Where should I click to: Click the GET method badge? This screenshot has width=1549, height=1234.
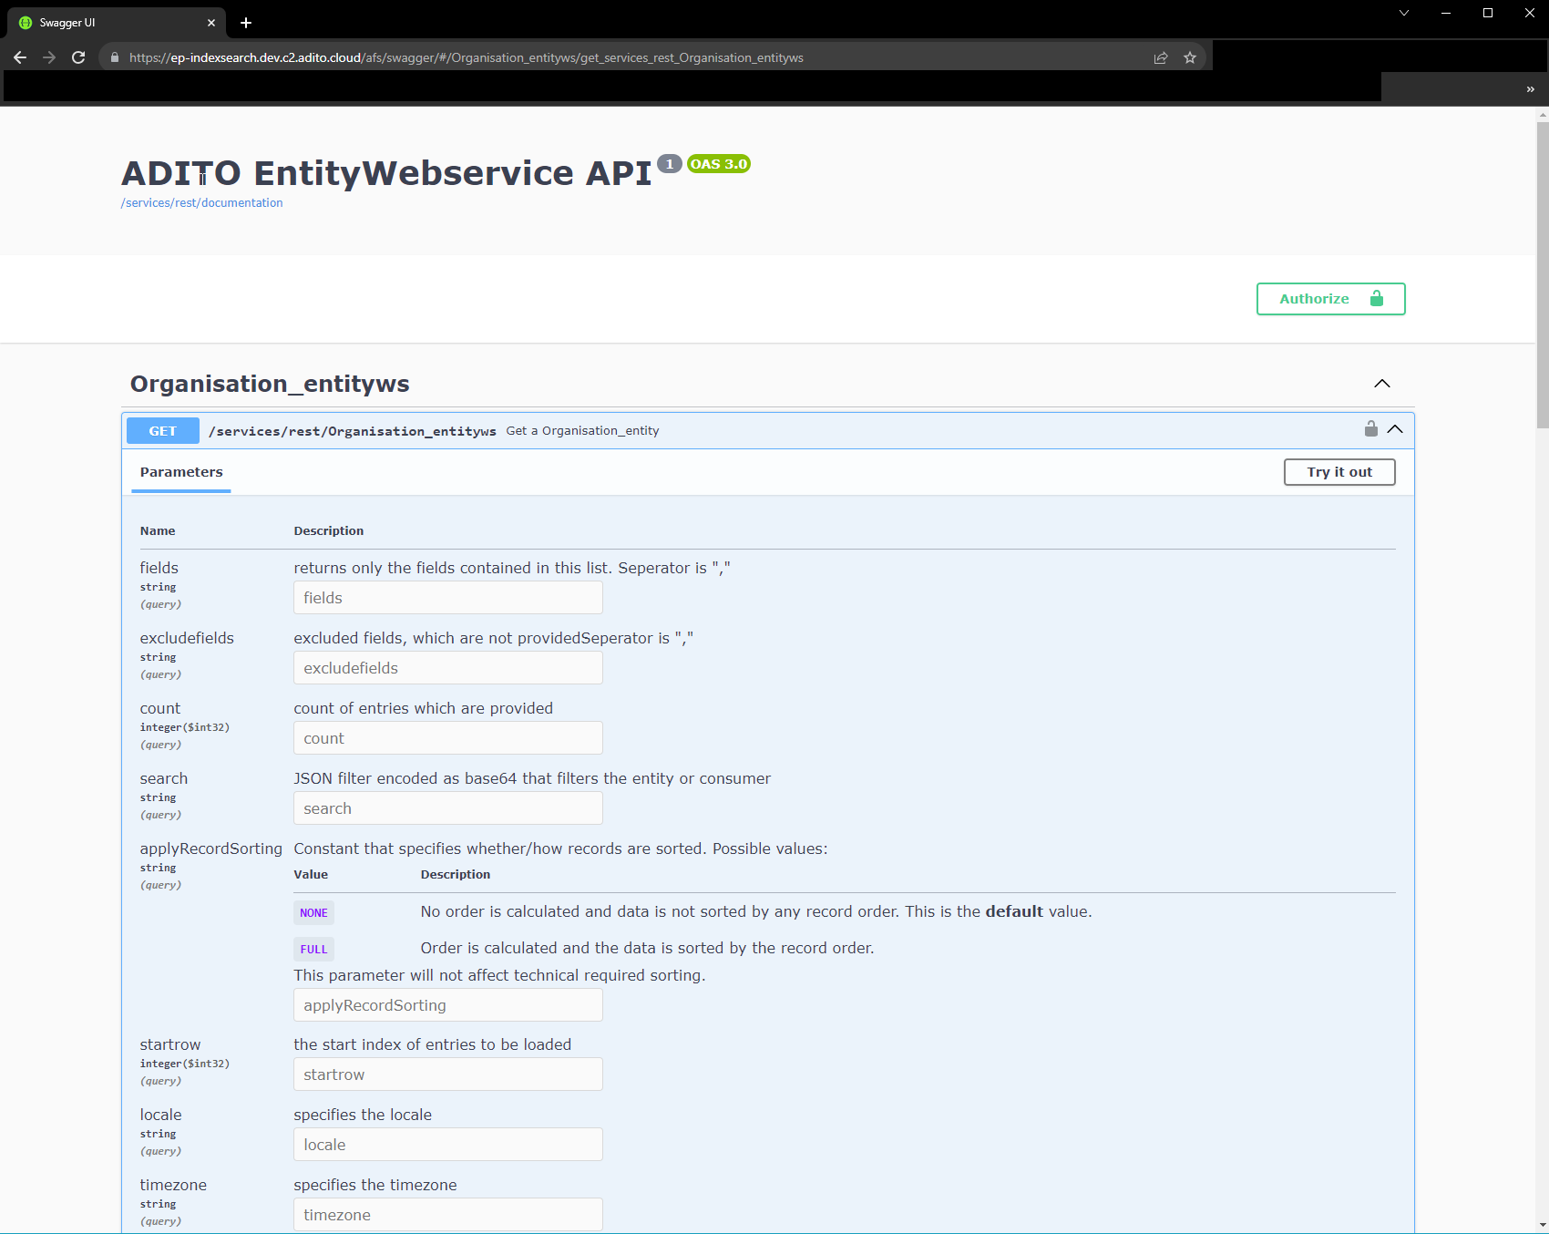(x=162, y=431)
